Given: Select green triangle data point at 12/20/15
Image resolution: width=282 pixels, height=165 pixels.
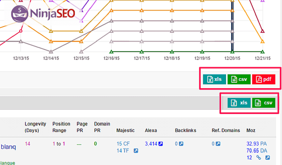Looking at the screenshot, I should pos(233,52).
